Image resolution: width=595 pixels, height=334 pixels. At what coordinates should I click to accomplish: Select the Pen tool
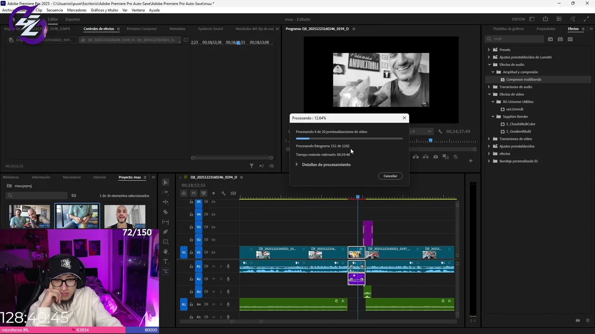tap(165, 232)
